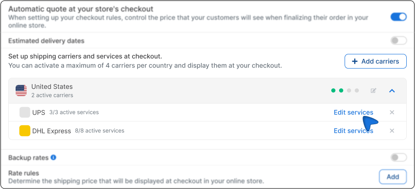Open Edit services for UPS
415x189 pixels.
point(353,112)
